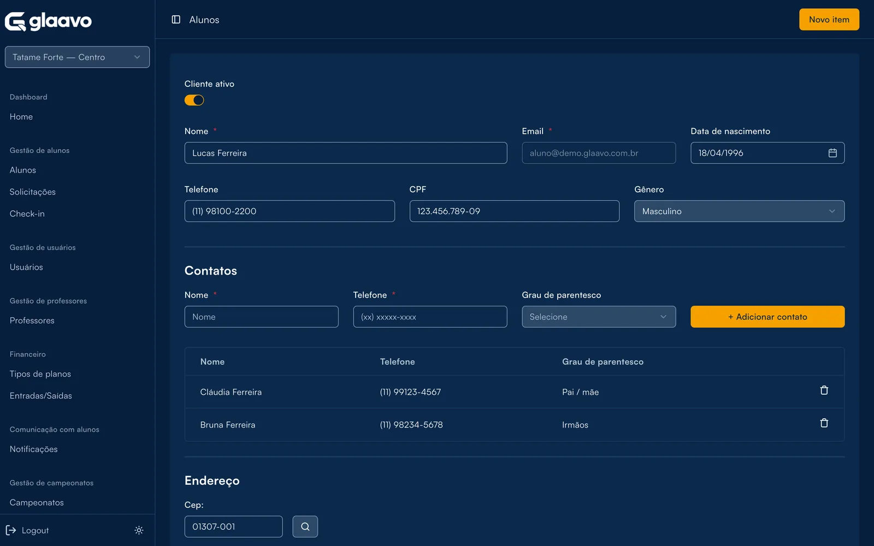Click + Adicionar contato button
Image resolution: width=874 pixels, height=546 pixels.
(767, 317)
